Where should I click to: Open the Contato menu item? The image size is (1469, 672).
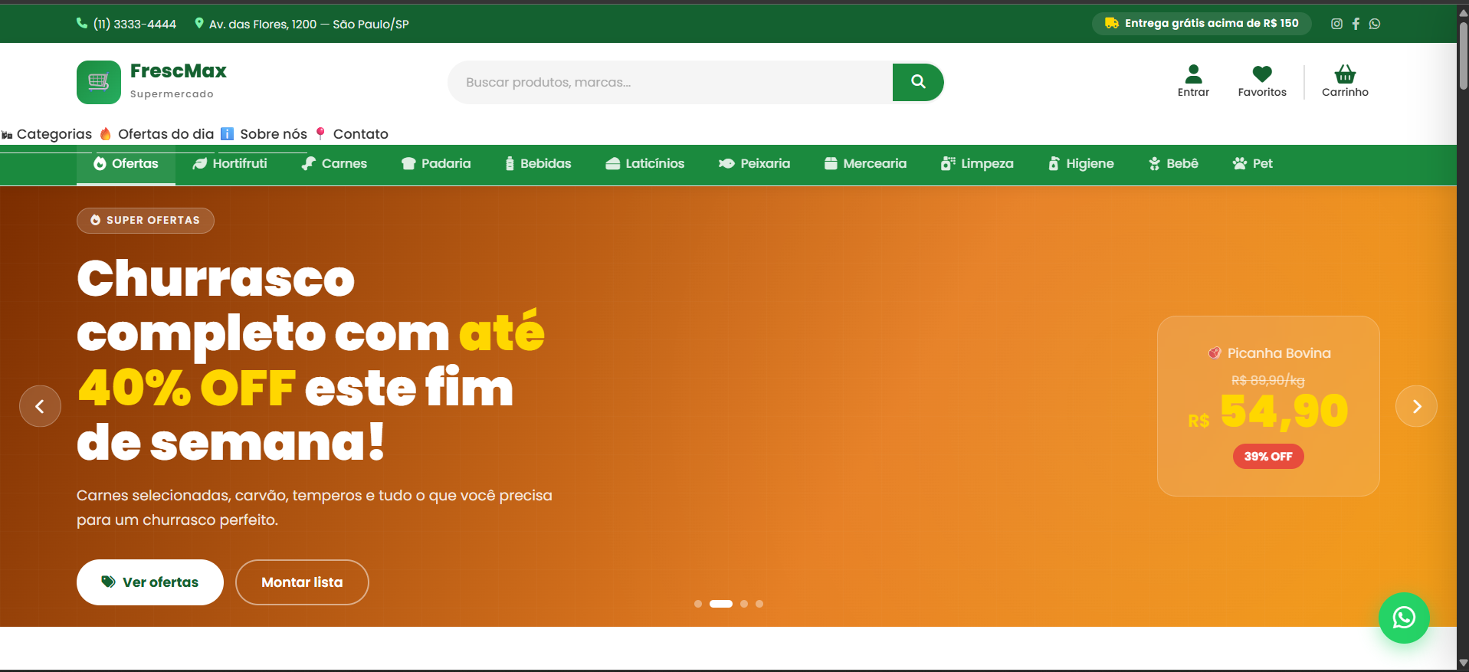352,134
